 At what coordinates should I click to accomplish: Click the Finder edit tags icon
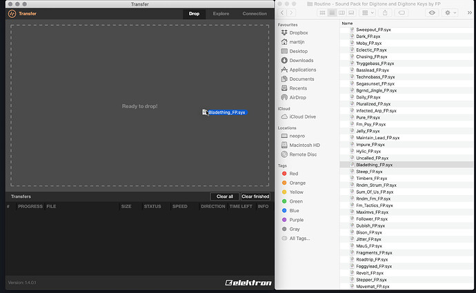click(401, 12)
